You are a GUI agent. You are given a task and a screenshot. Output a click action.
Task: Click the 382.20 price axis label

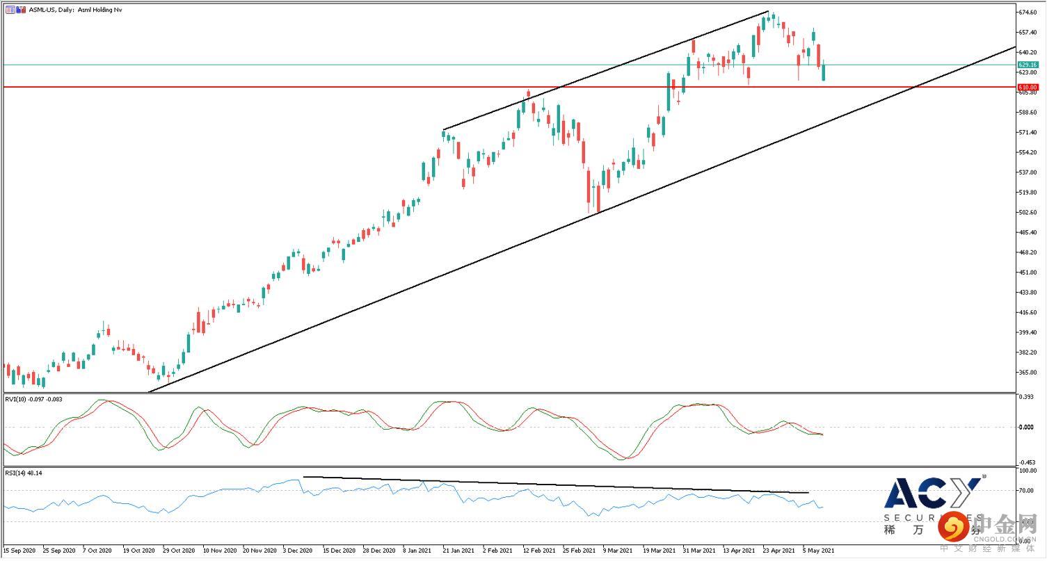tap(1028, 352)
